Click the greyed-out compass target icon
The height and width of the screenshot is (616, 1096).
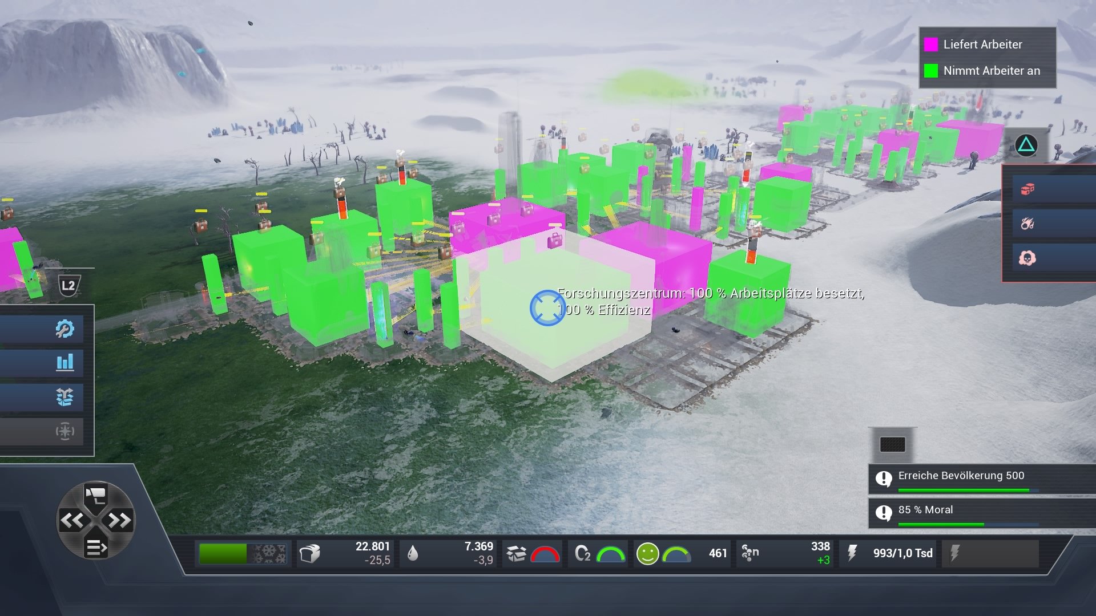65,431
